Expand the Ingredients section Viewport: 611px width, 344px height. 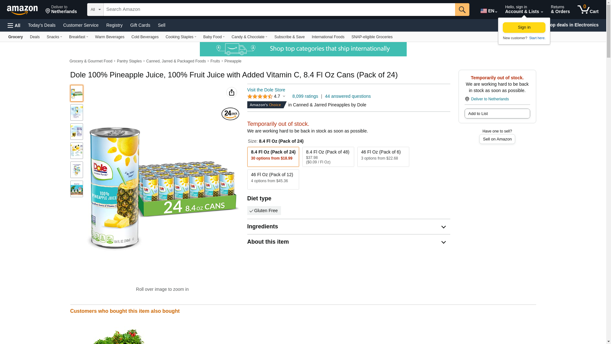tap(443, 227)
